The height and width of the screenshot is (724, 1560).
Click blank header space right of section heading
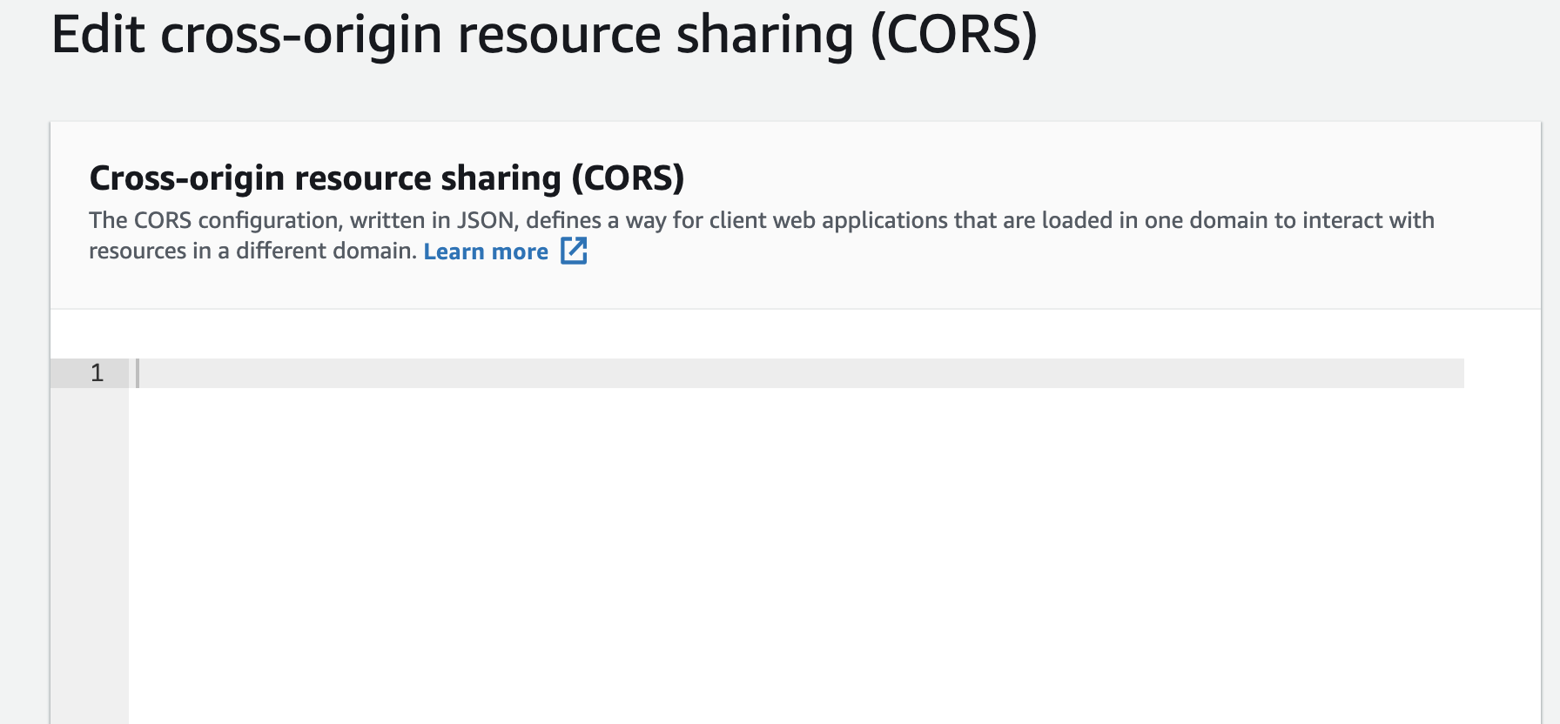pyautogui.click(x=1106, y=178)
